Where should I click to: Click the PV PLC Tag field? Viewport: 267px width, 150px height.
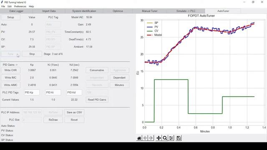(x=53, y=32)
